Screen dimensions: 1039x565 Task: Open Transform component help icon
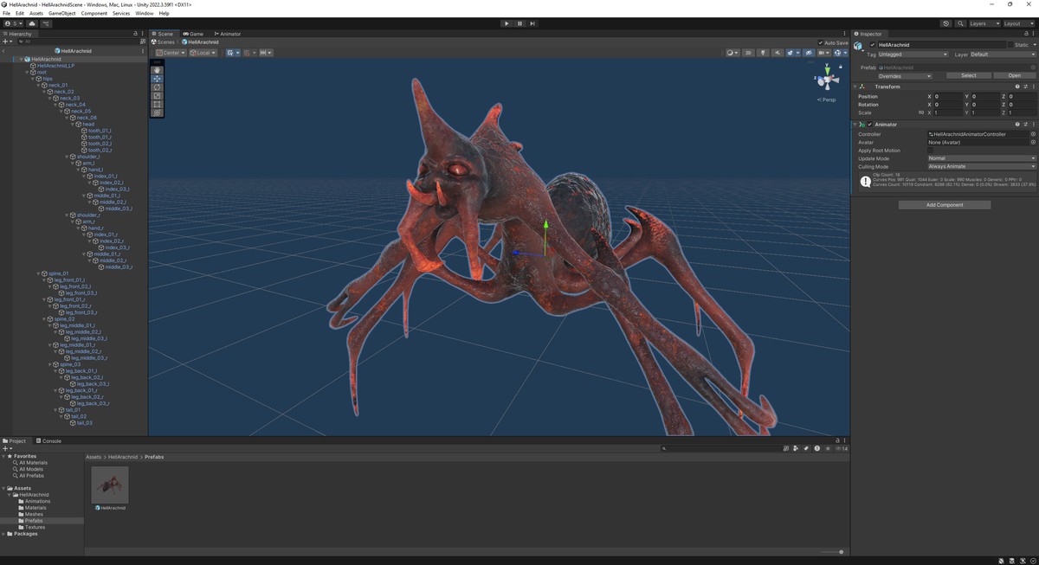pos(1017,87)
